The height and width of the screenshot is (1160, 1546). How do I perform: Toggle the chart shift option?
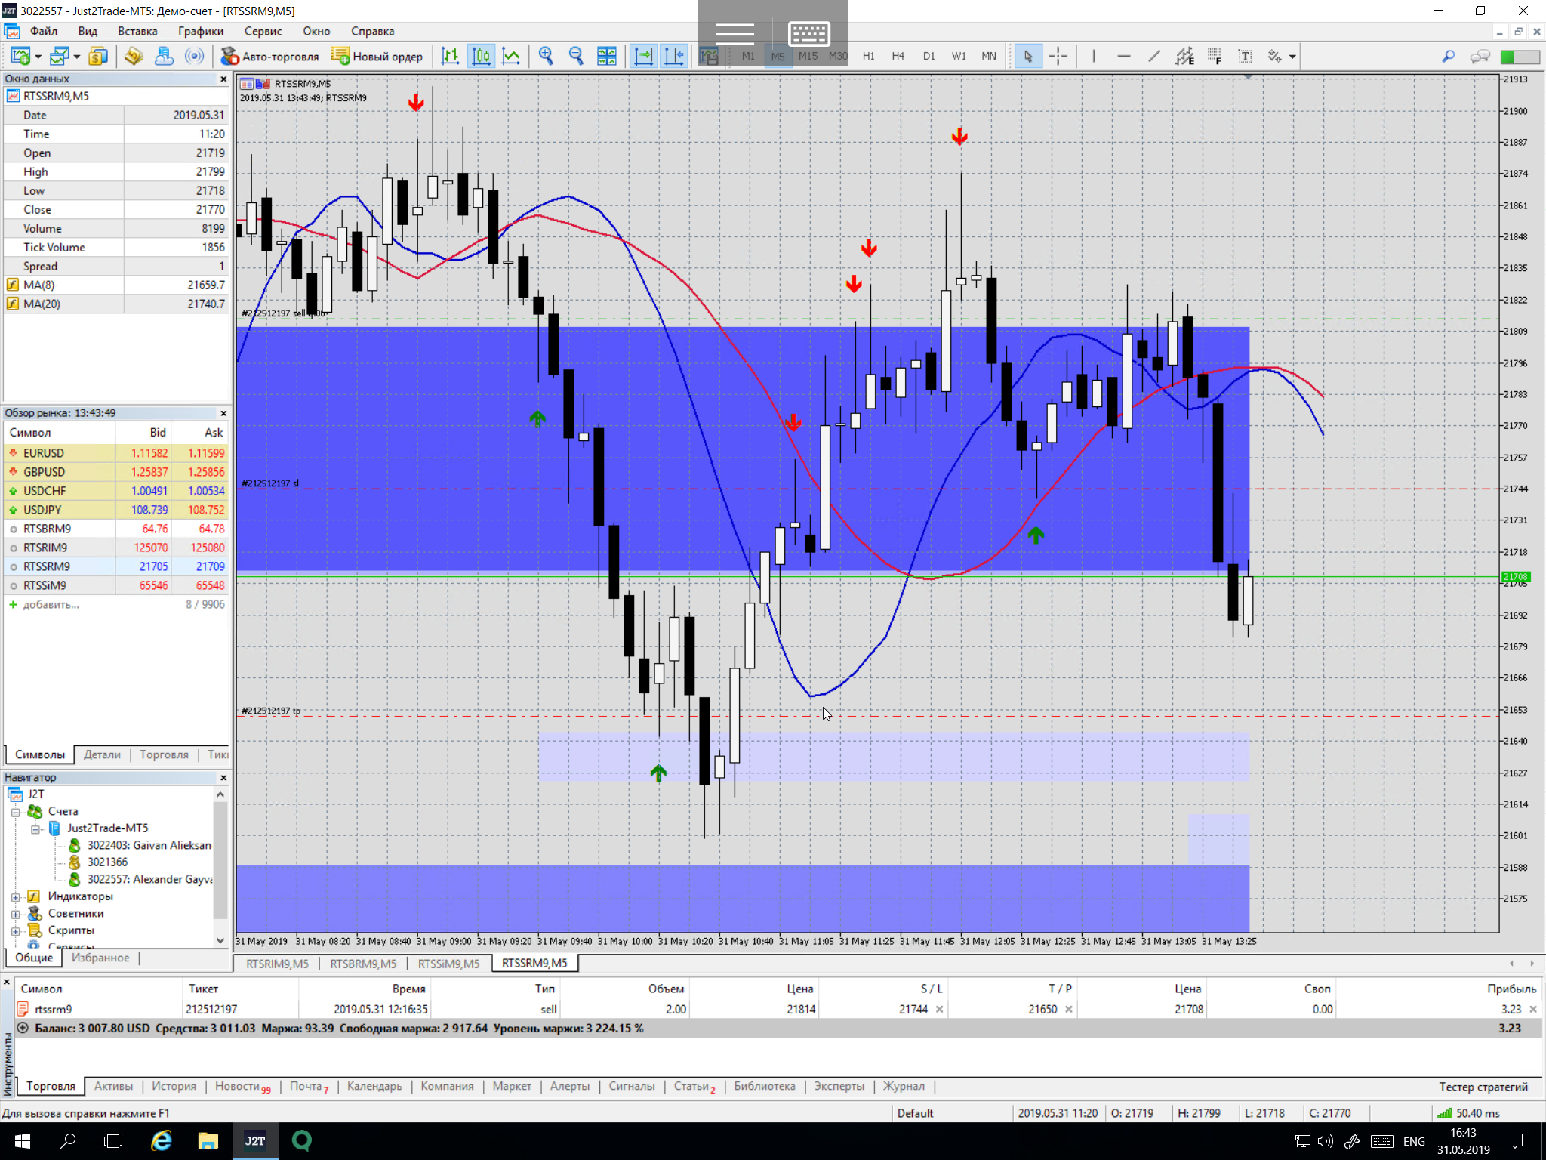tap(673, 57)
